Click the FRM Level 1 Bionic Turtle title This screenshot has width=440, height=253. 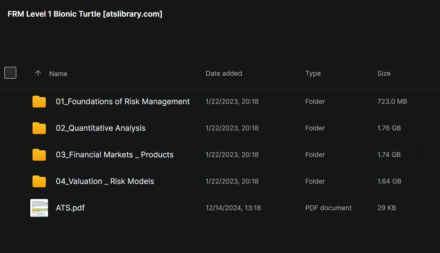(85, 14)
